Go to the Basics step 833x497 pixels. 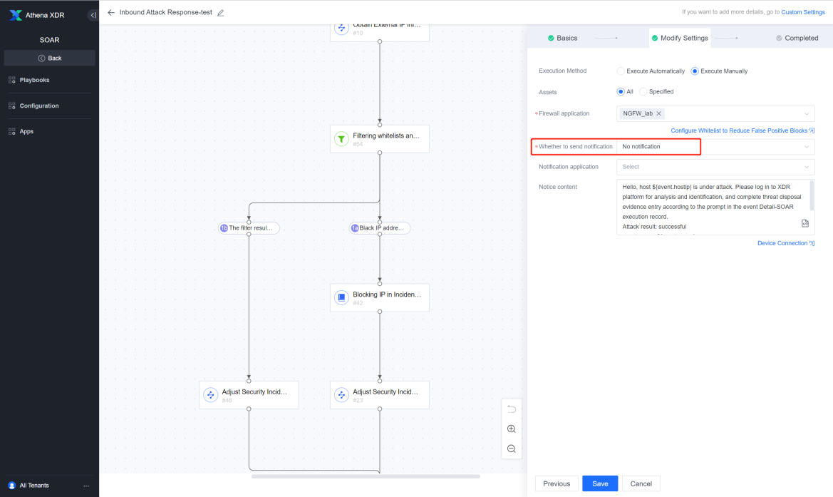pos(563,39)
